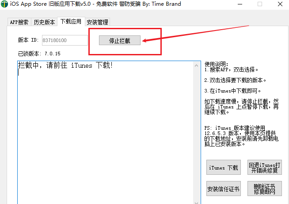Image resolution: width=289 pixels, height=204 pixels.
Task: Maximize the window
Action: [x=260, y=4]
